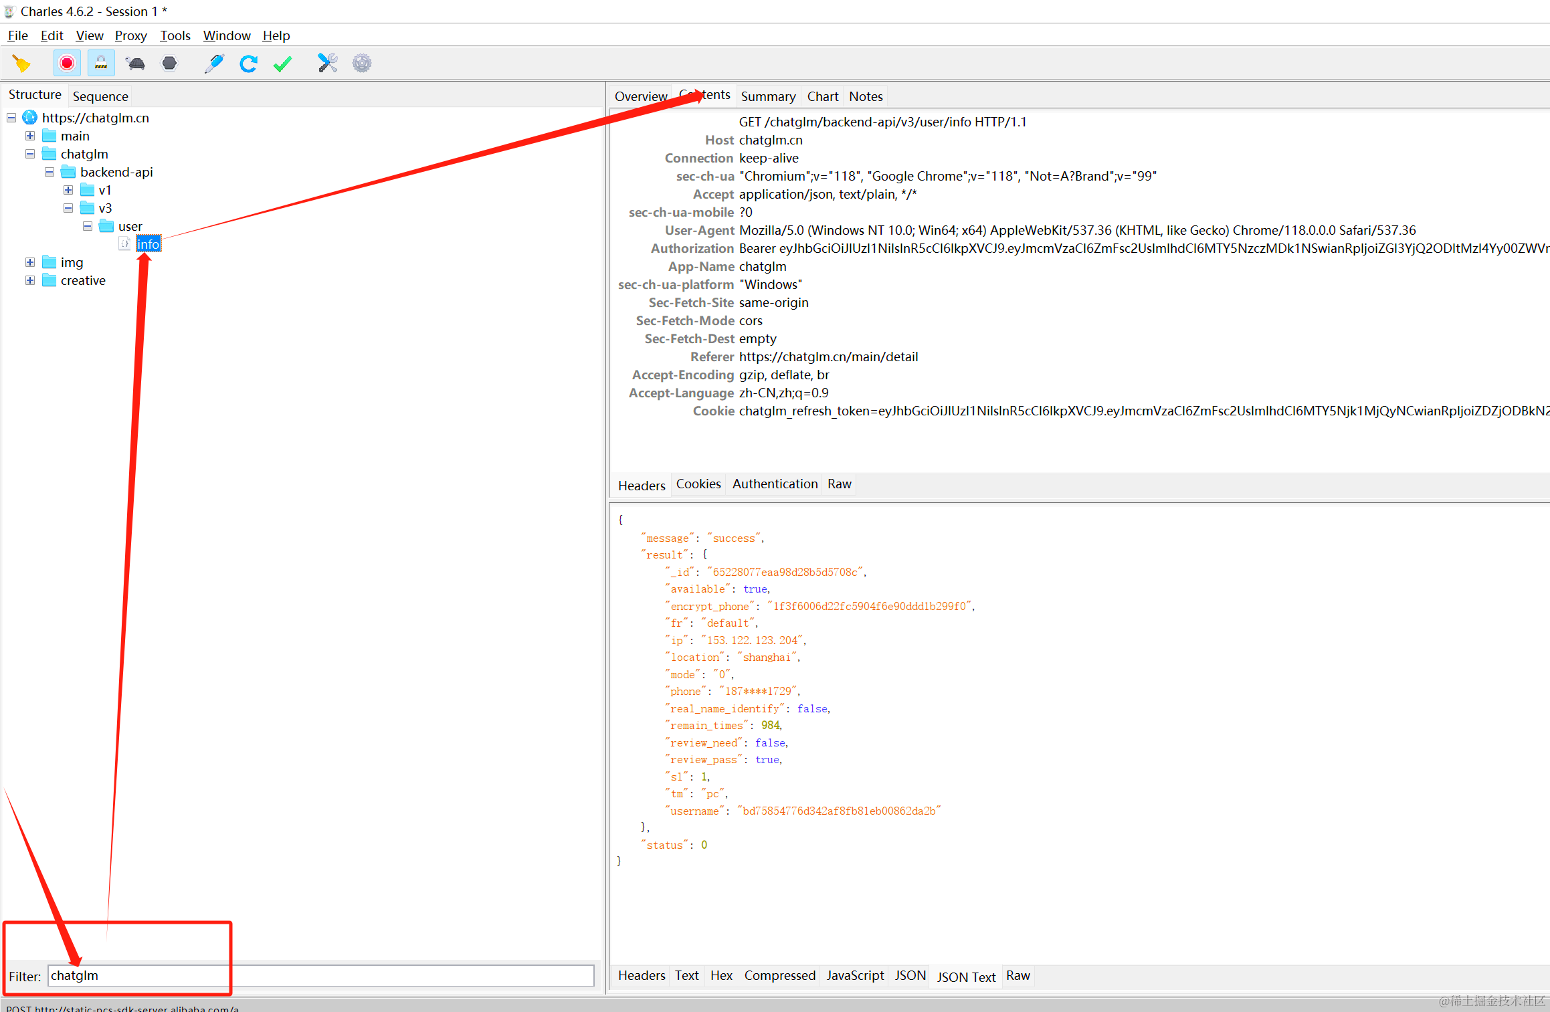The width and height of the screenshot is (1550, 1012).
Task: Open the Proxy menu
Action: (x=130, y=35)
